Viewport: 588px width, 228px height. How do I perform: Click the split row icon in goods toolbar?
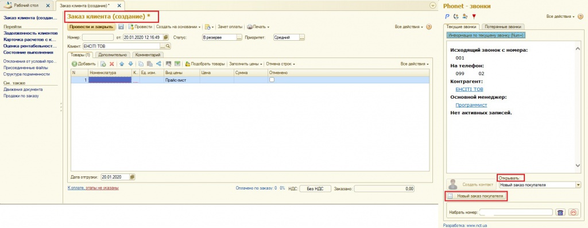158,64
